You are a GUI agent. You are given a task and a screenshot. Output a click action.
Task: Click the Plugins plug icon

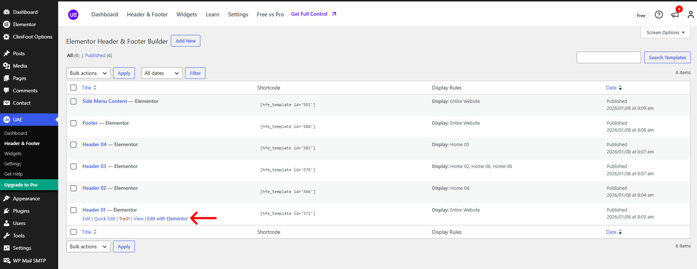pyautogui.click(x=7, y=211)
